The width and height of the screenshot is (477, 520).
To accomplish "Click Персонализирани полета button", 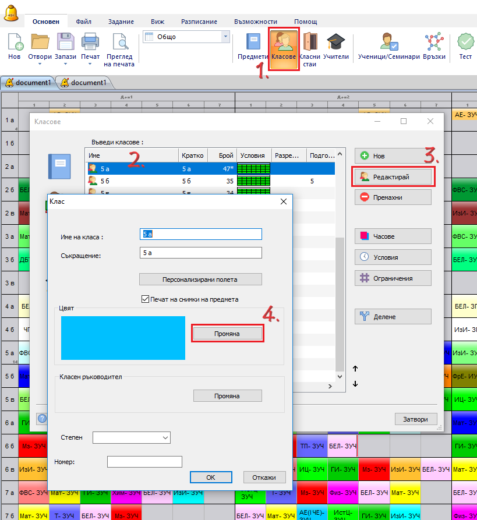I will (200, 280).
